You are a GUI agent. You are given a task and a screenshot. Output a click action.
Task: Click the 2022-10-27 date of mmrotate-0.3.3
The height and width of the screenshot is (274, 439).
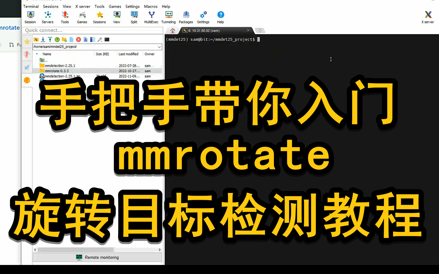(129, 71)
